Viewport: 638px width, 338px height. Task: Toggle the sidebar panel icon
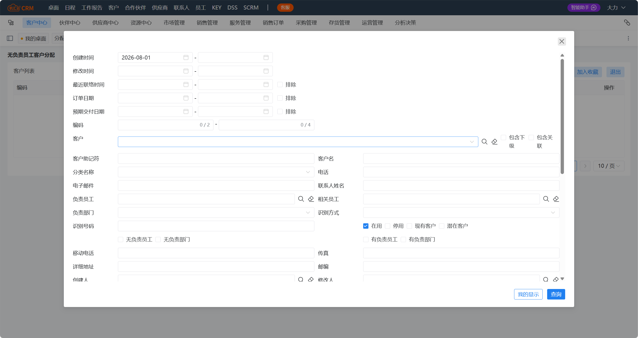coord(10,38)
